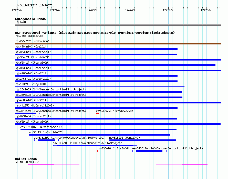Open variant dgv8734n54 (Cooper2011)
Screen dimensions: 228x179
click(33, 116)
